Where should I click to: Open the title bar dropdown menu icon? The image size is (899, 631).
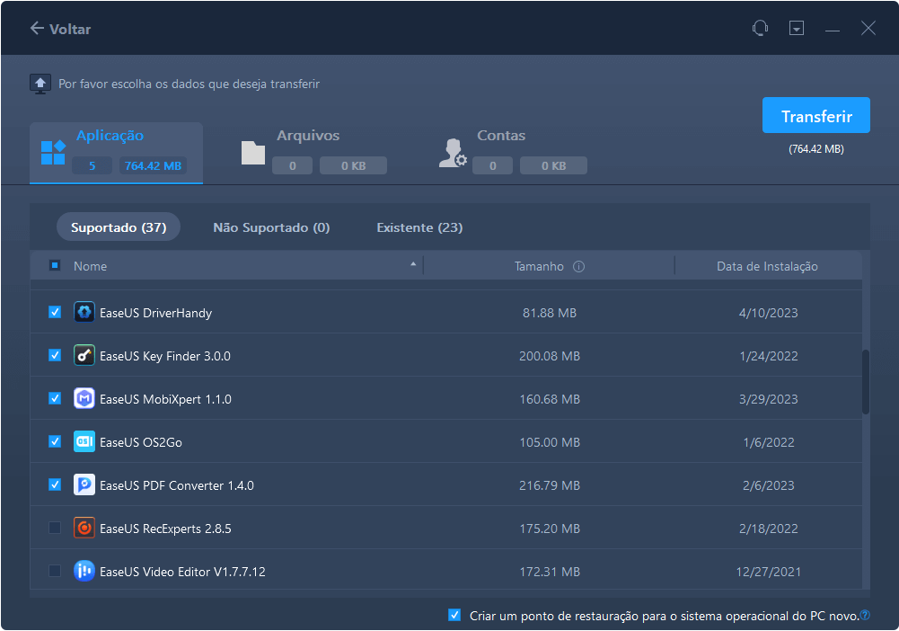(797, 28)
